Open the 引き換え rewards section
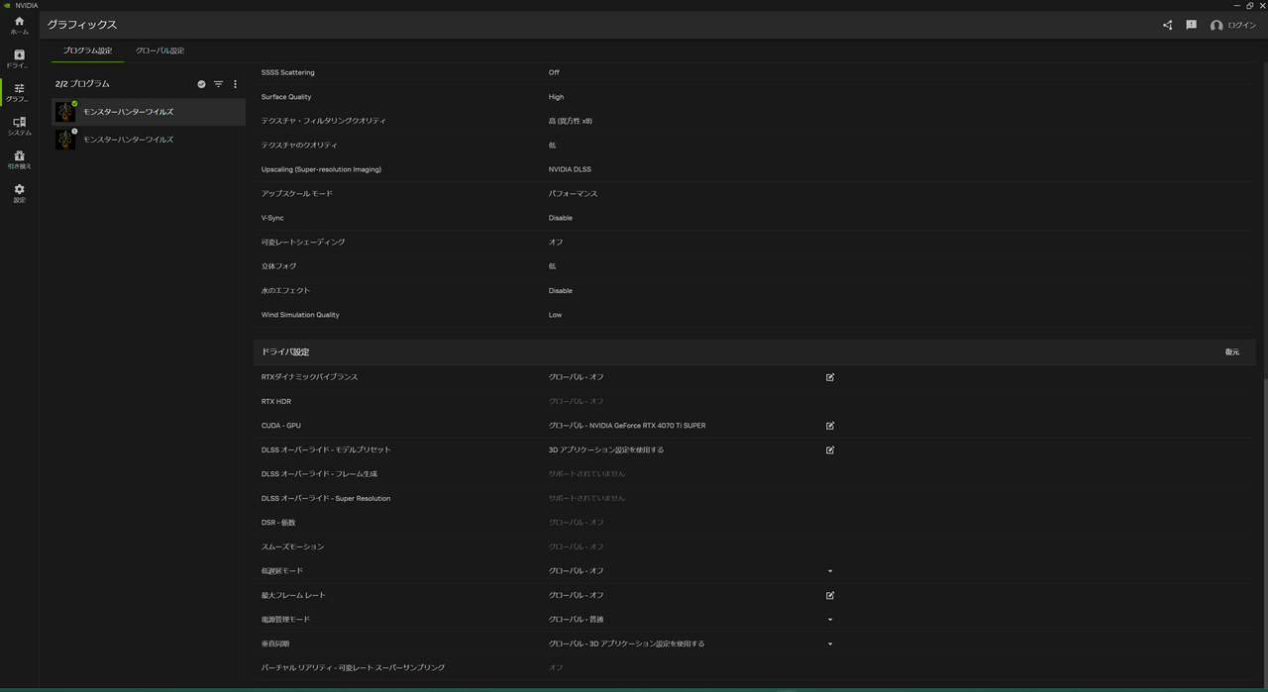The height and width of the screenshot is (692, 1268). pyautogui.click(x=18, y=160)
